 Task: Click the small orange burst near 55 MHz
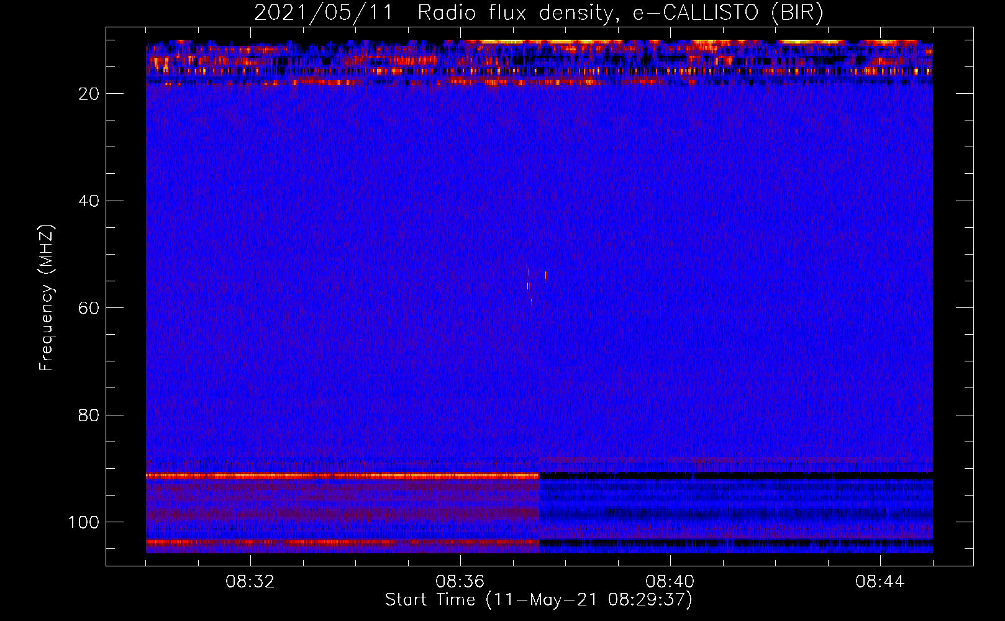click(x=546, y=276)
